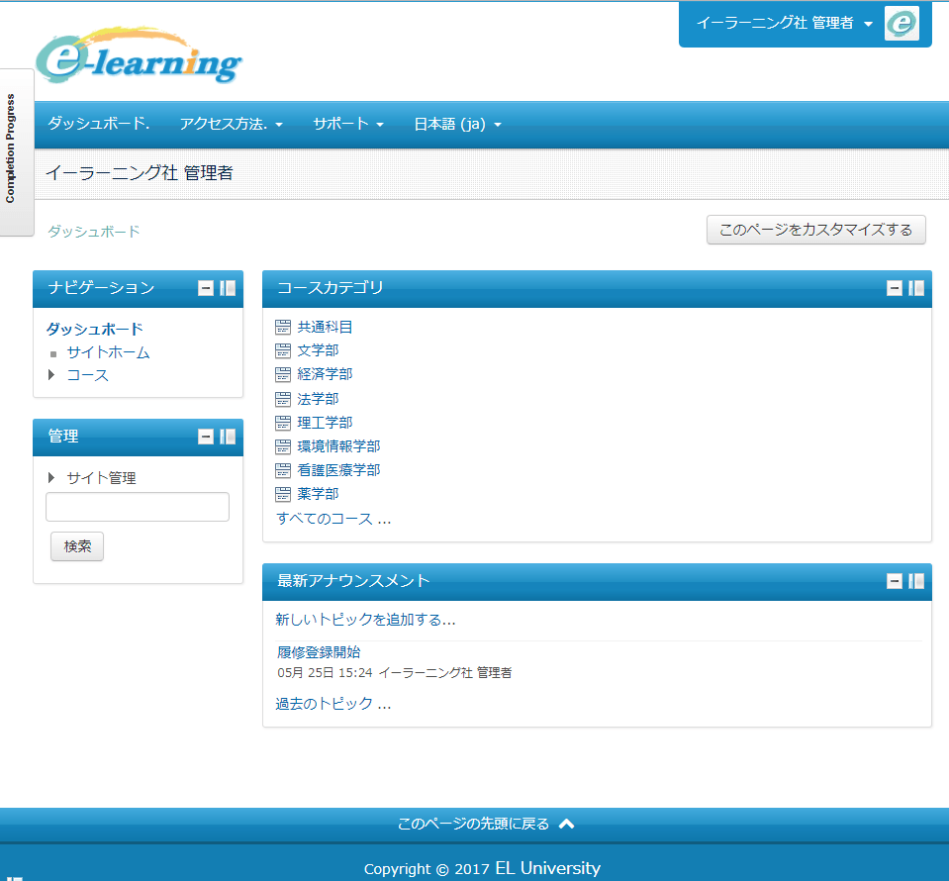Click the dock icon on the 管理 block
Screen dimensions: 949x881
tap(226, 436)
